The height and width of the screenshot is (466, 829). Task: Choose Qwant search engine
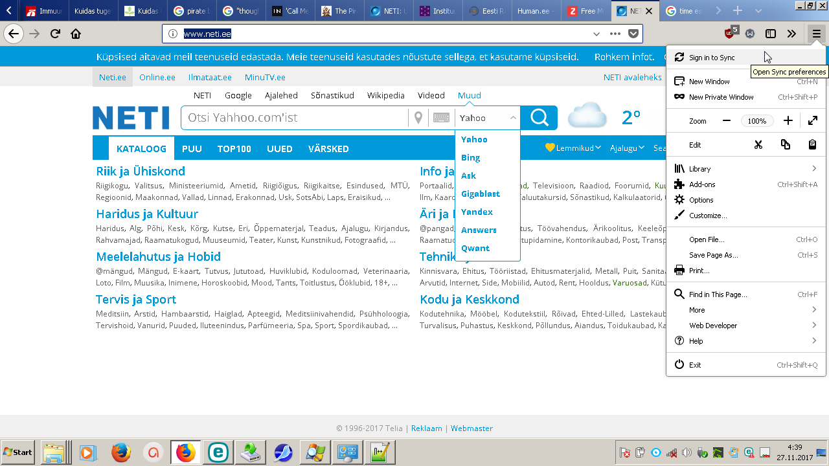(x=475, y=249)
